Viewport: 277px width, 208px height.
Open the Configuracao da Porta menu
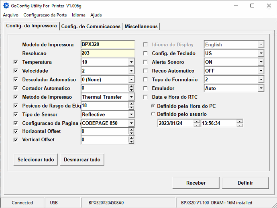click(45, 15)
